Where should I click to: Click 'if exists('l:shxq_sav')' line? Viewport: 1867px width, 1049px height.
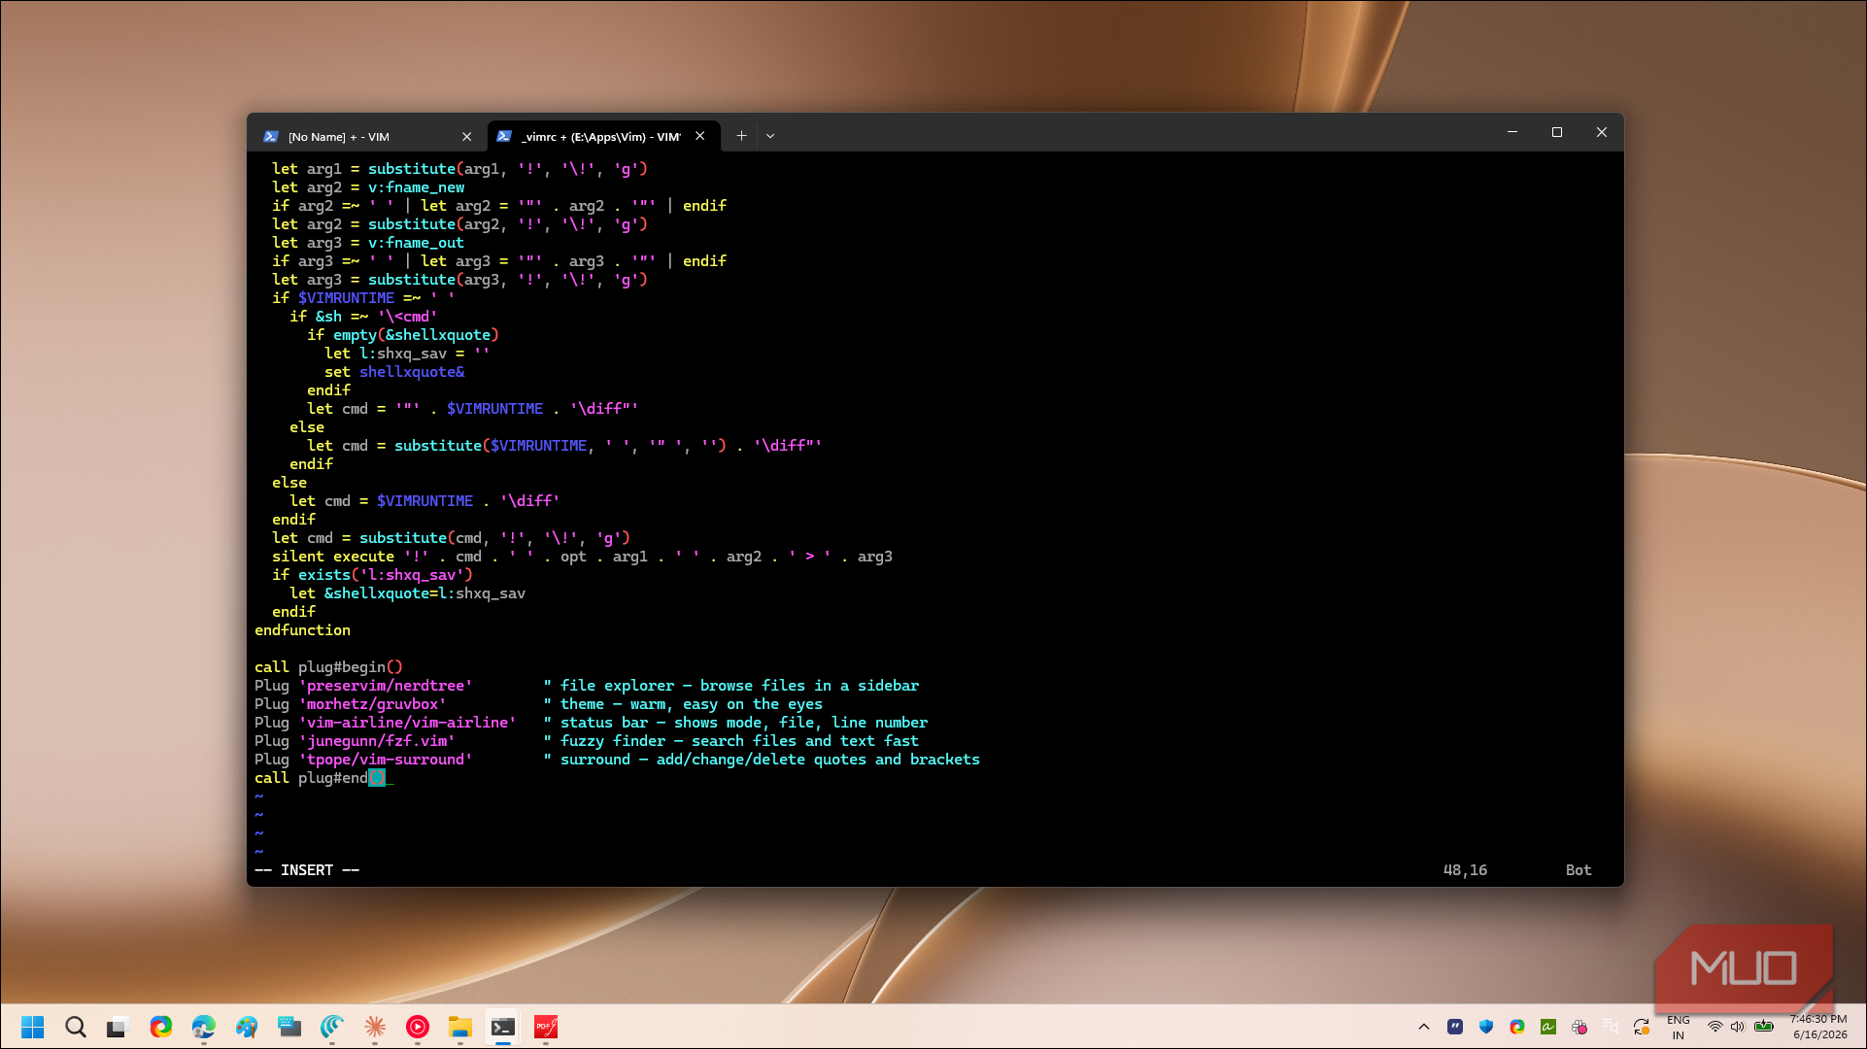(372, 575)
